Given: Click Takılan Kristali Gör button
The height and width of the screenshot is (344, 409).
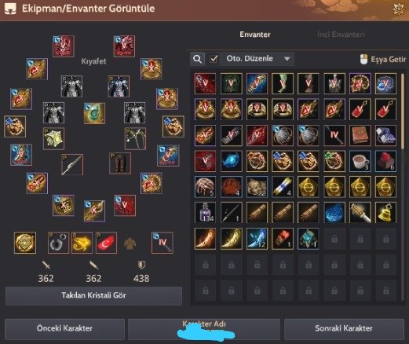Looking at the screenshot, I should (93, 295).
